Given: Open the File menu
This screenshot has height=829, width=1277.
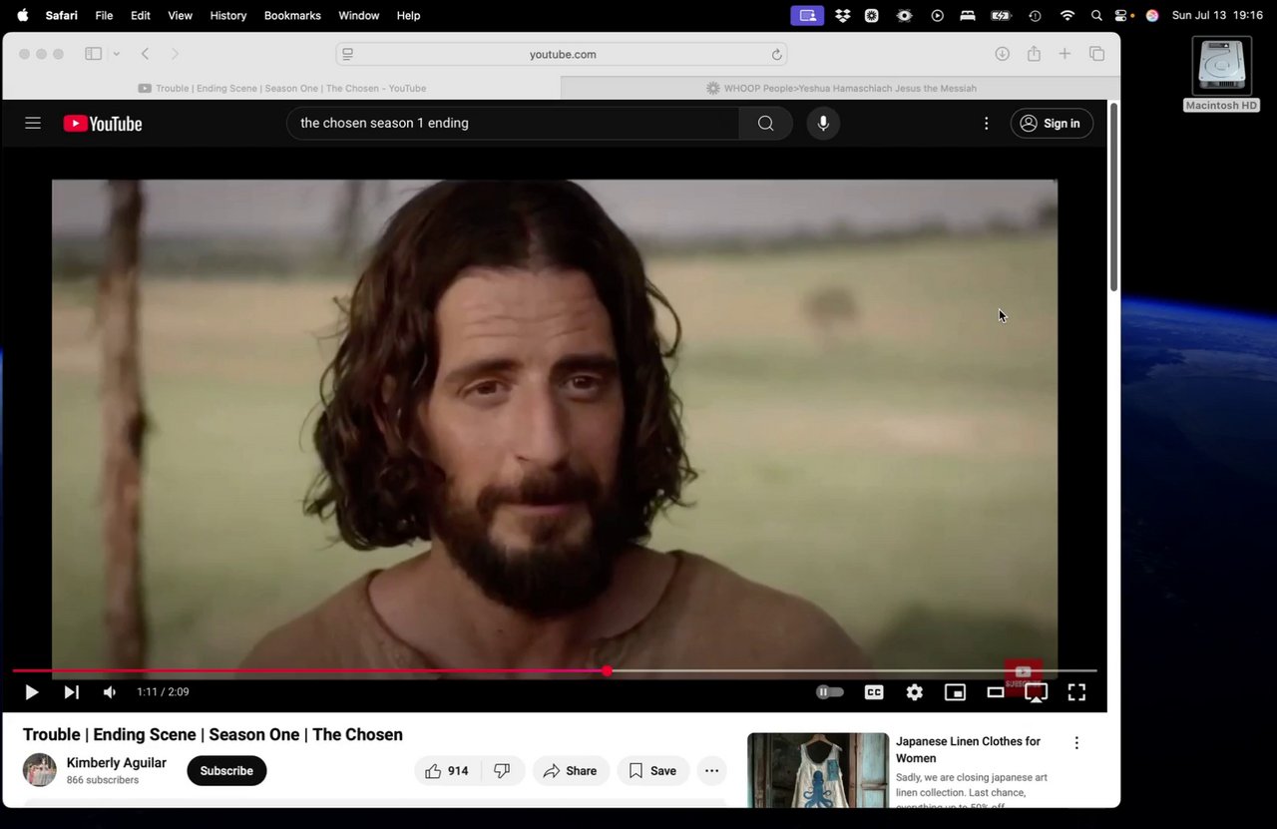Looking at the screenshot, I should point(104,15).
